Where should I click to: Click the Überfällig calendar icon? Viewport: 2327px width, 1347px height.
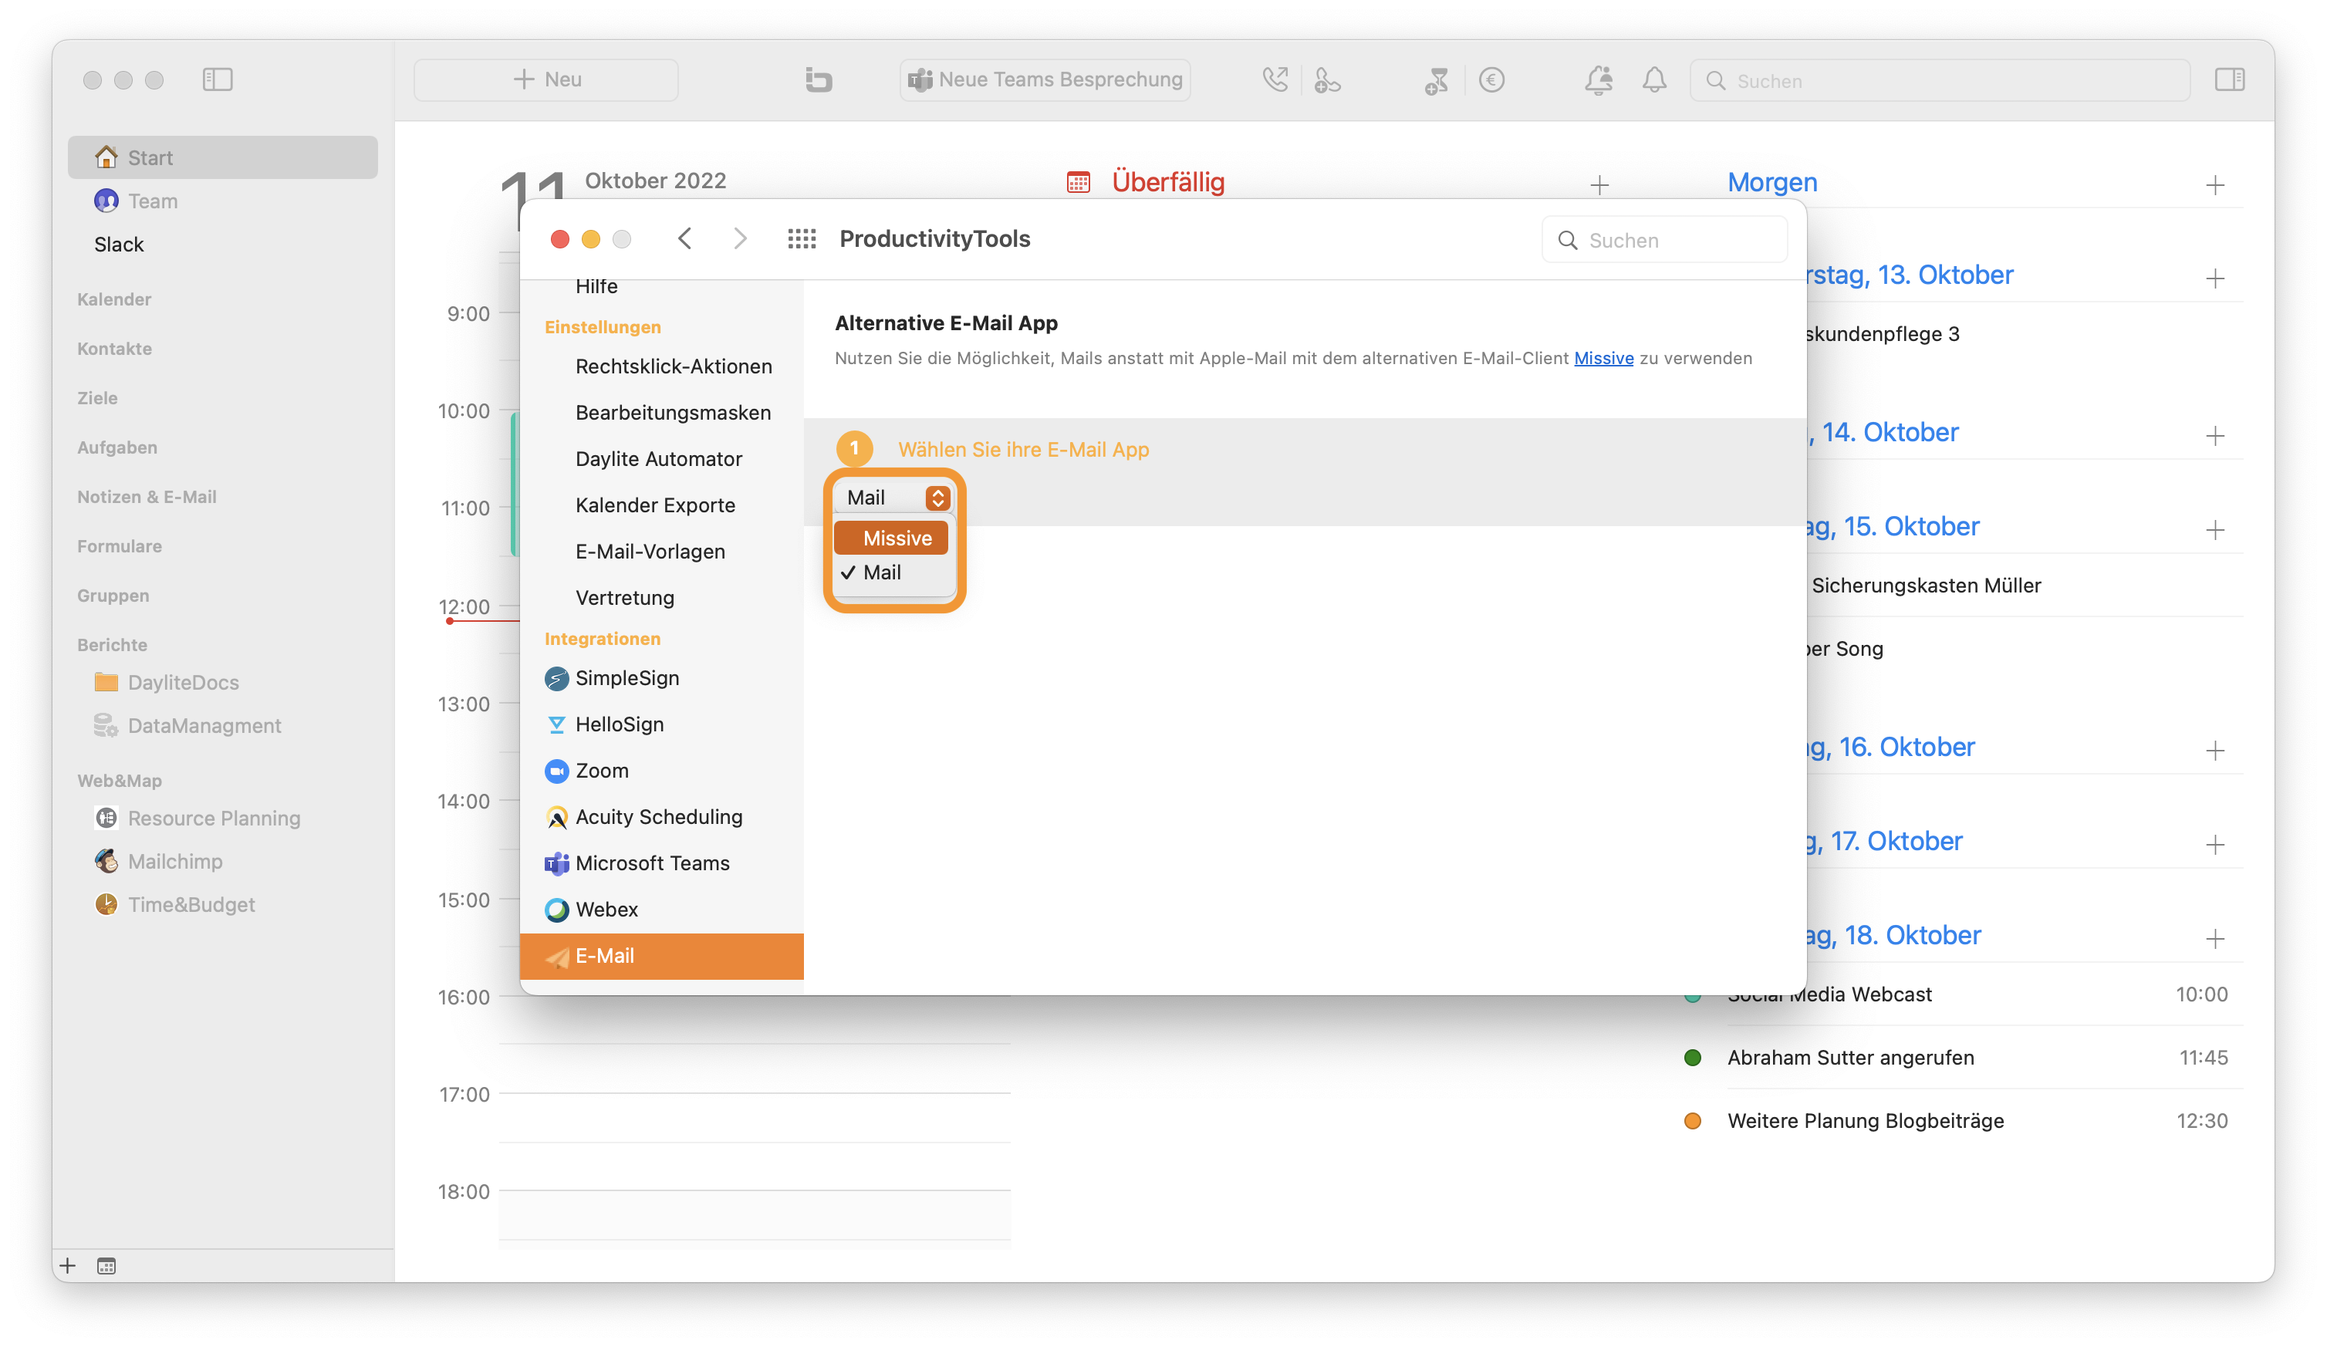1078,182
